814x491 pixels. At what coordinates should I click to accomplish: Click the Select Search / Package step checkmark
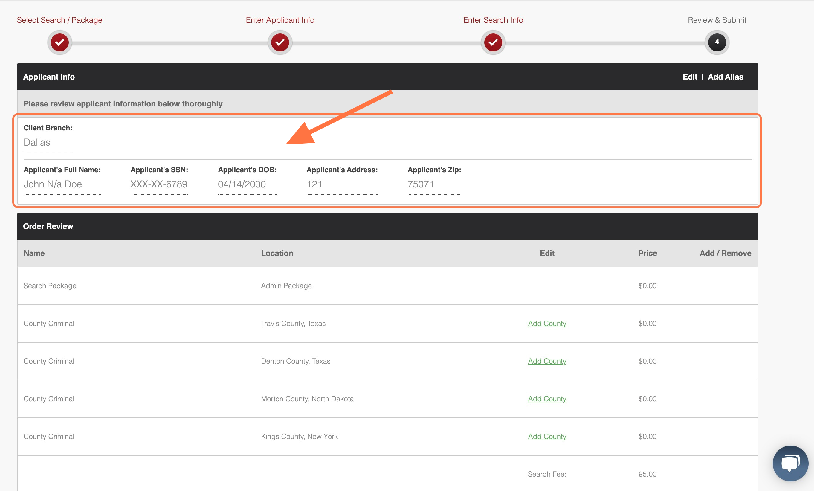60,42
